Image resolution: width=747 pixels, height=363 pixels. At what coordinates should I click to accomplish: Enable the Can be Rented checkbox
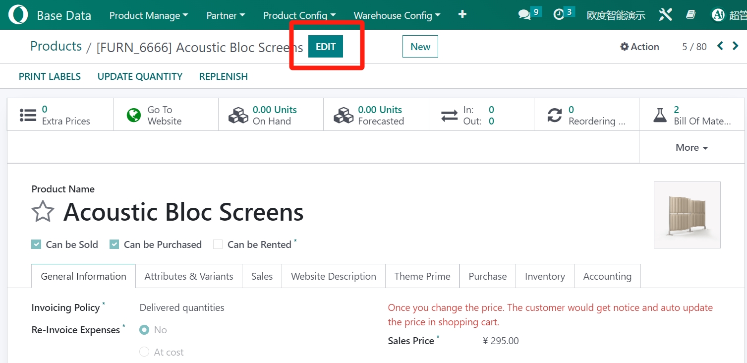pos(218,244)
